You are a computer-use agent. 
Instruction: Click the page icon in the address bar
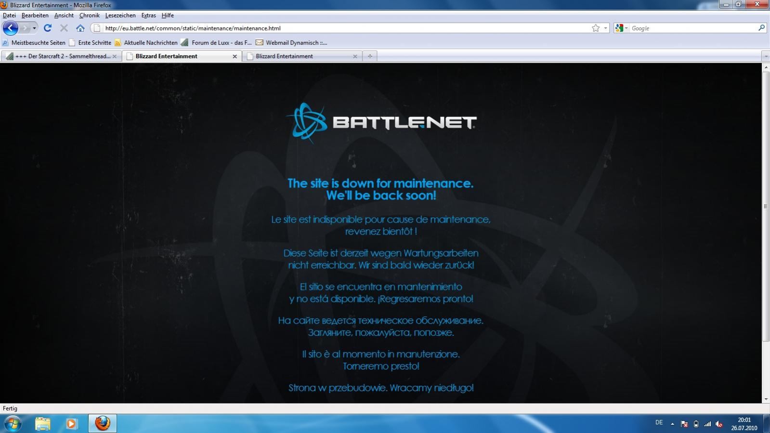pos(97,28)
